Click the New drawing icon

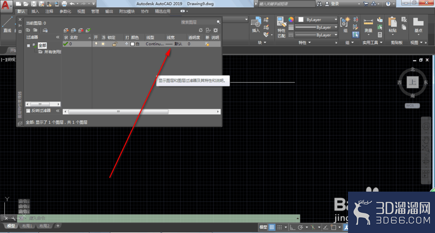[x=18, y=4]
